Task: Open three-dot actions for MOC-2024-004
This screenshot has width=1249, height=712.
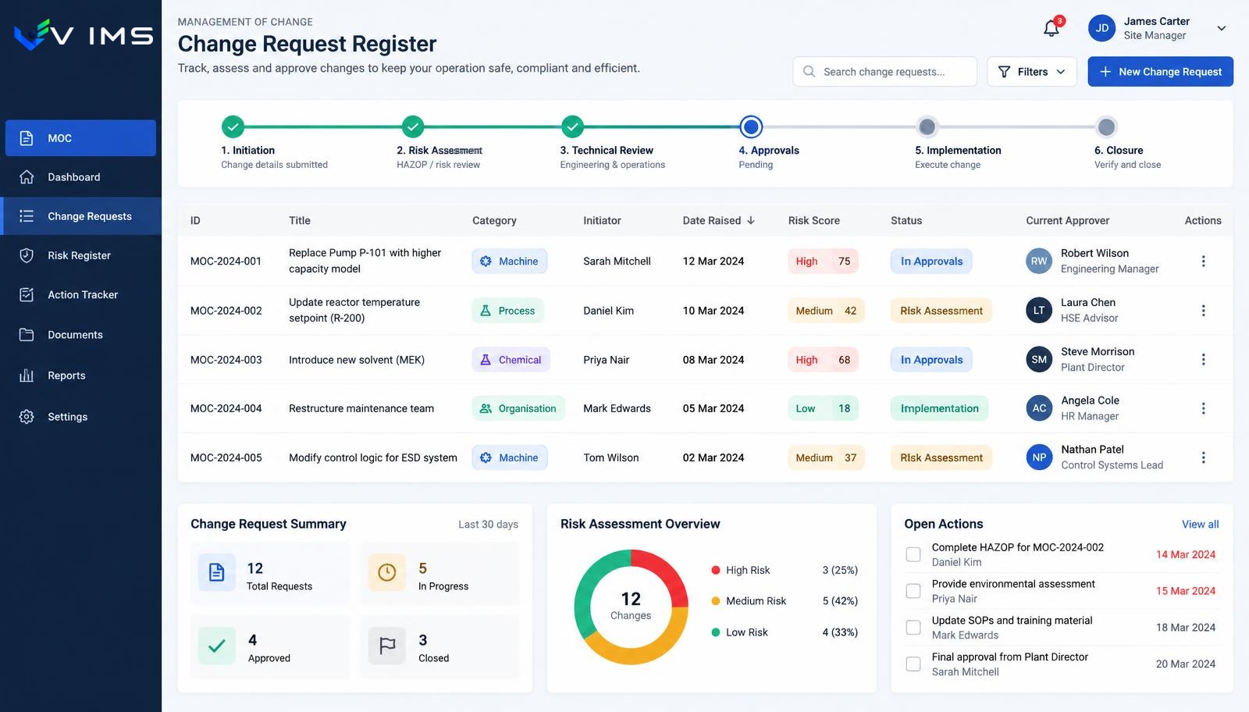Action: click(1203, 408)
